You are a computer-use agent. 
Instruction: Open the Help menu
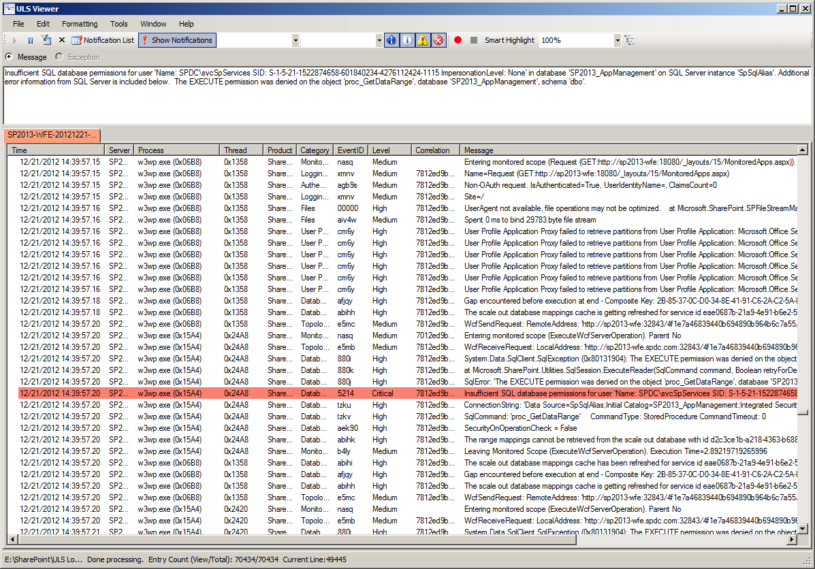coord(186,24)
